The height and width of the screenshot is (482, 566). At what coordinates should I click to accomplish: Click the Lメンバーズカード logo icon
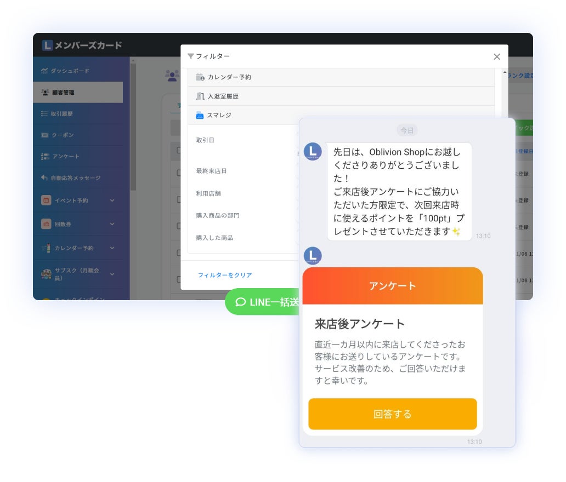point(47,45)
